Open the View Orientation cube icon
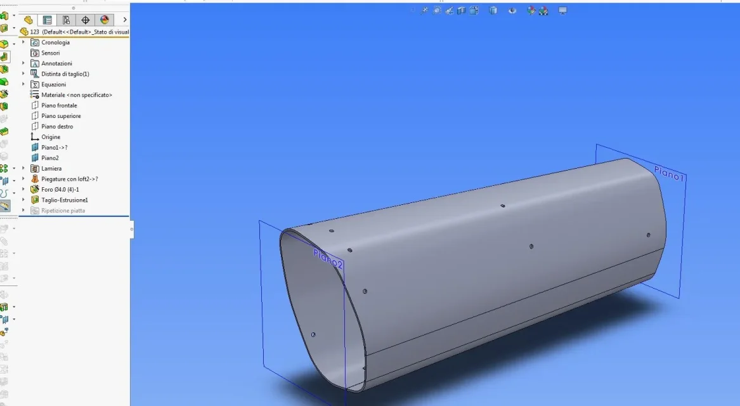Screen dimensions: 740x406 [474, 10]
